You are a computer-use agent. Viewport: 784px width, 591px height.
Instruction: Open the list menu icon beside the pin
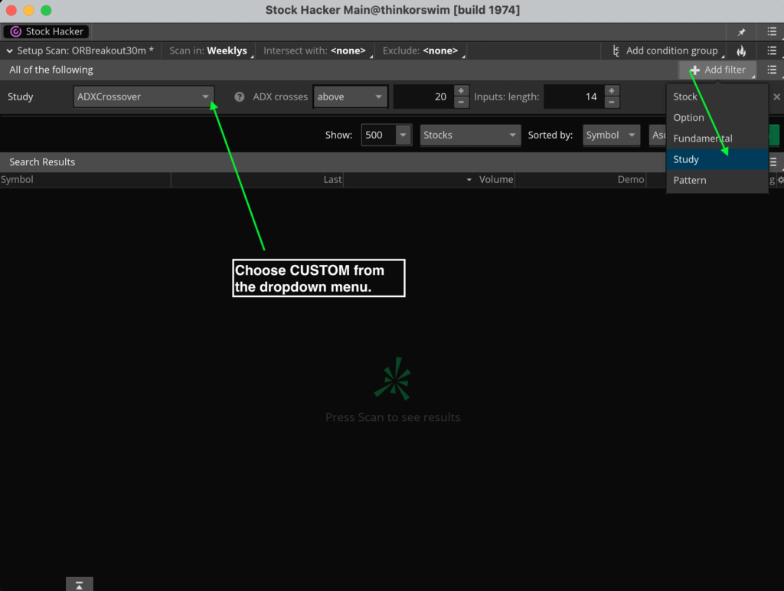[x=772, y=31]
